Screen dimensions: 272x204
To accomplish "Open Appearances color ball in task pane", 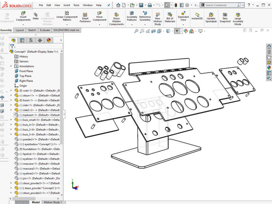I will coord(269,67).
